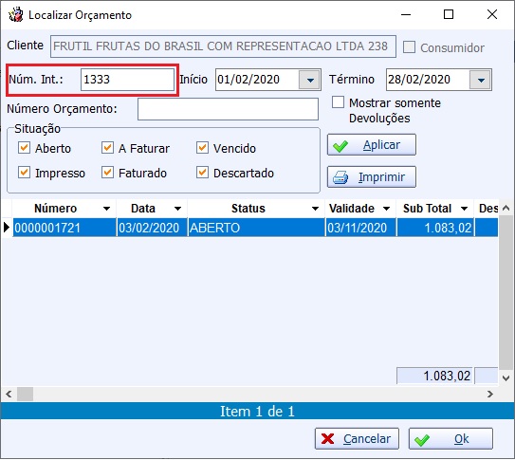Open the Início date dropdown
515x460 pixels.
coord(310,80)
